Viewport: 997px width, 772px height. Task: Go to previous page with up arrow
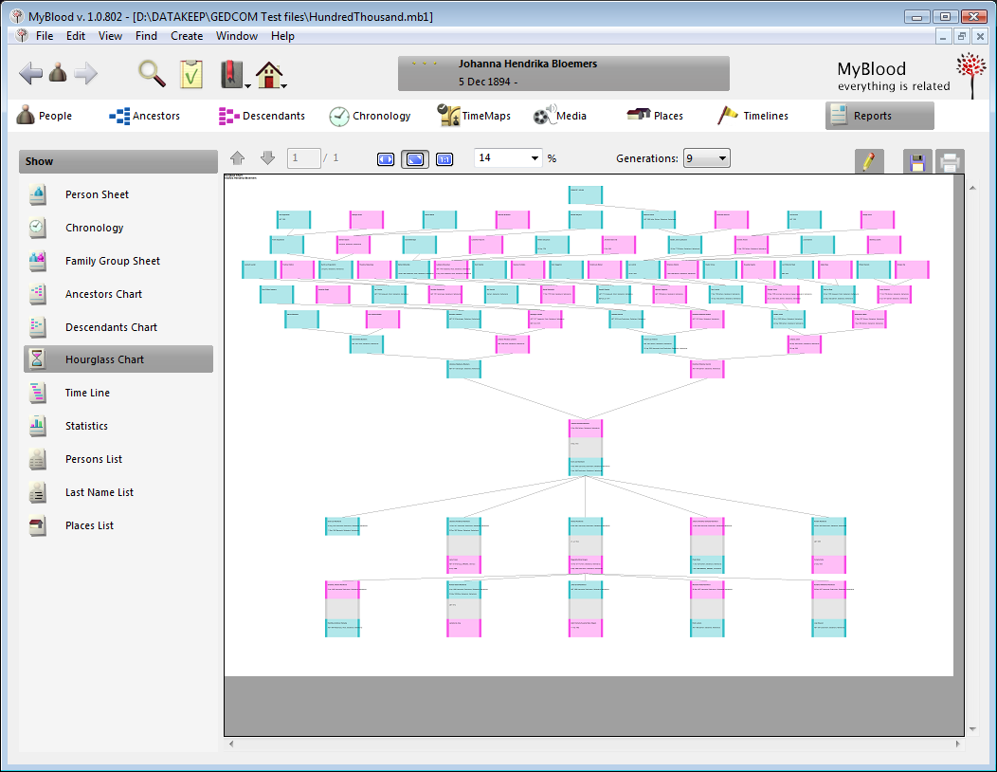[x=237, y=157]
